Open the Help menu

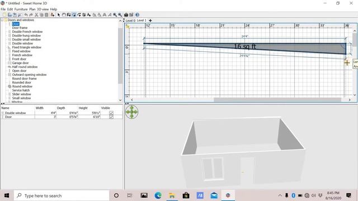[x=54, y=9]
